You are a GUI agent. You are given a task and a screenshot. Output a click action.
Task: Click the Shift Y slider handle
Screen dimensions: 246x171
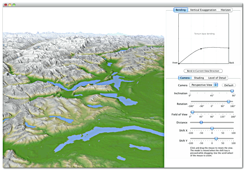[216, 138]
